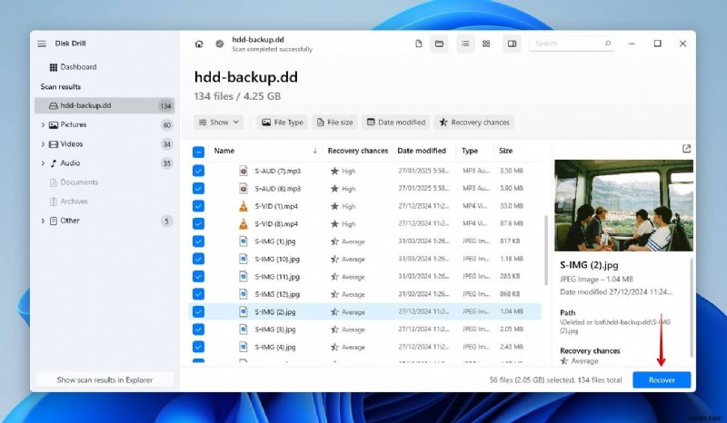Uncheck the S-IMG (1).jpg checkbox
727x423 pixels.
pos(198,241)
